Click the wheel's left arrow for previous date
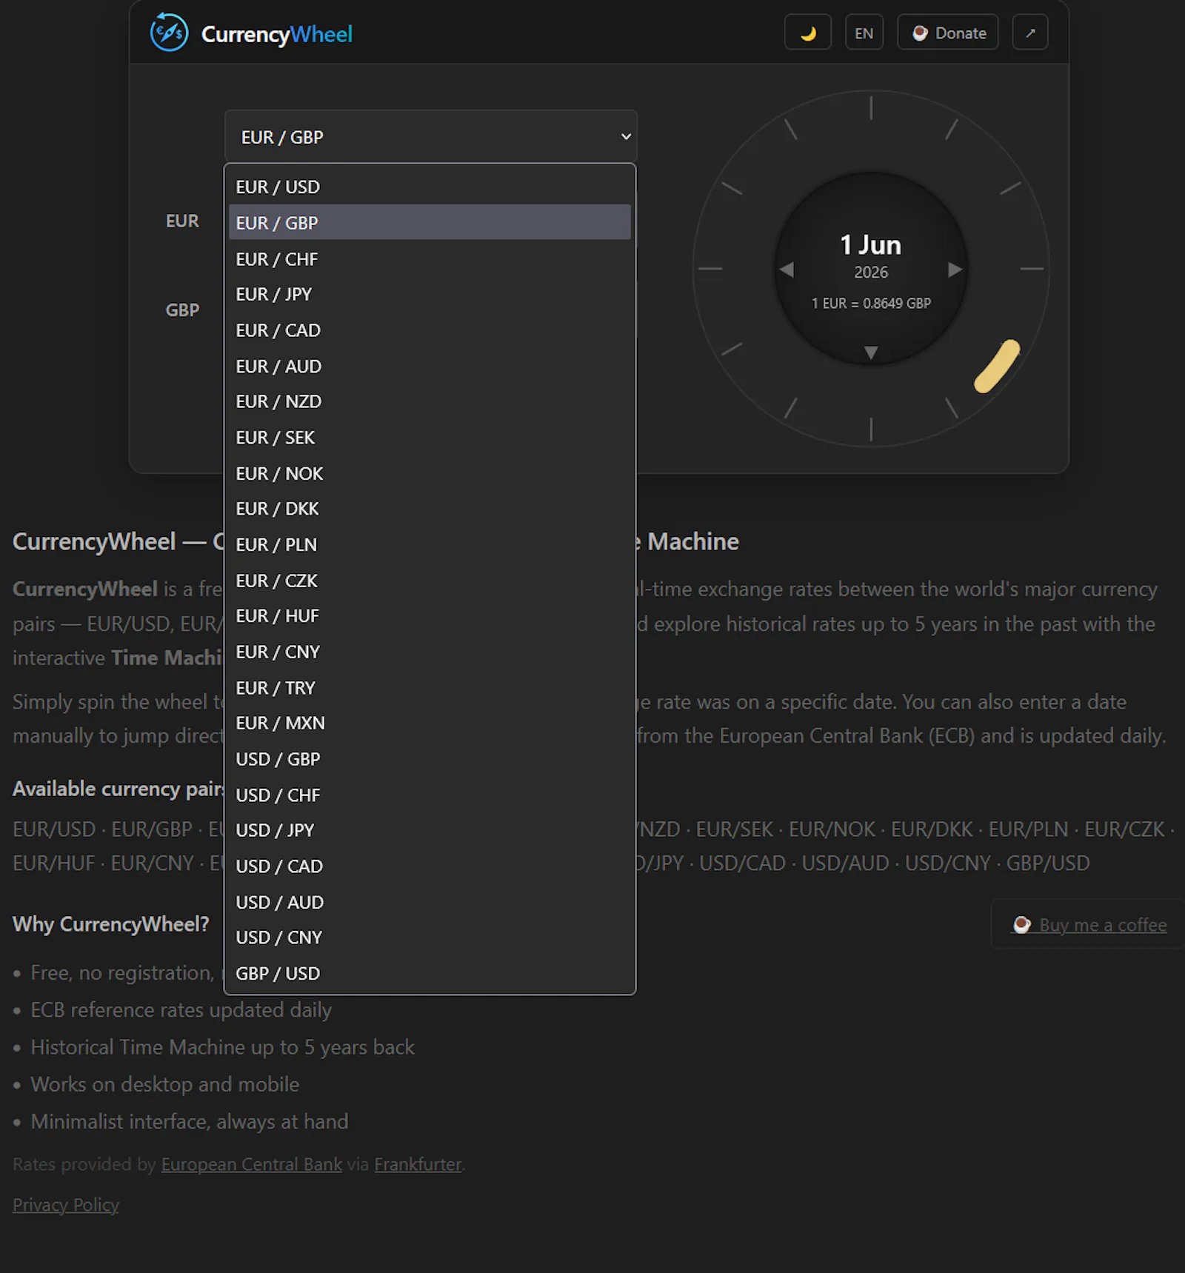1185x1273 pixels. pyautogui.click(x=787, y=270)
